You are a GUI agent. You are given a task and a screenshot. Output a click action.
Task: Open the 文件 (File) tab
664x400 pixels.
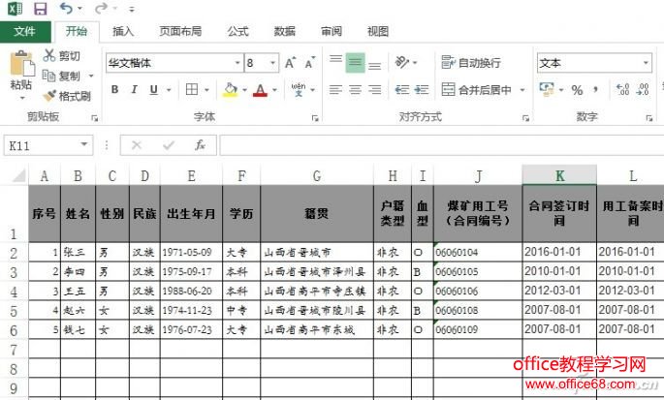point(24,31)
